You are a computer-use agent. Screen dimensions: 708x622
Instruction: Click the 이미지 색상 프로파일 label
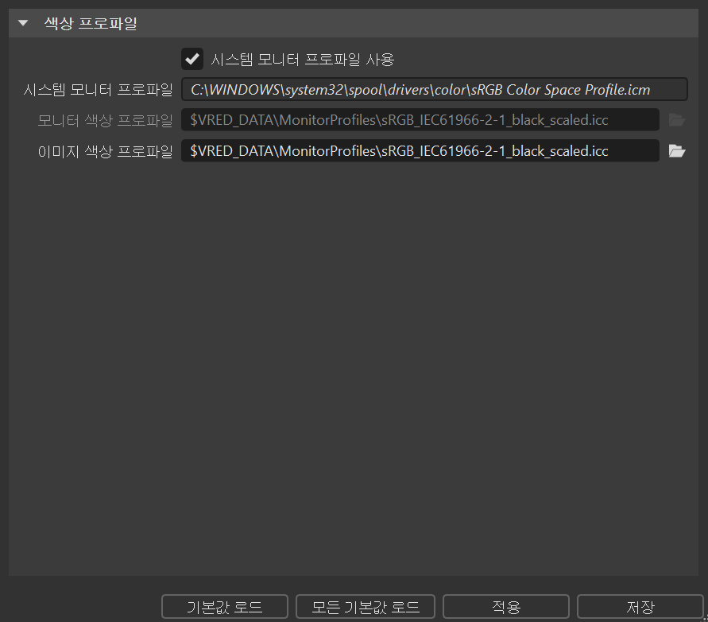105,151
